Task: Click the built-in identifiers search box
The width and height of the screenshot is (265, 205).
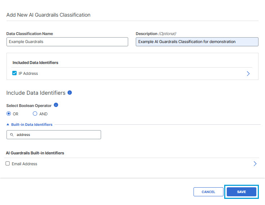Action: click(54, 134)
